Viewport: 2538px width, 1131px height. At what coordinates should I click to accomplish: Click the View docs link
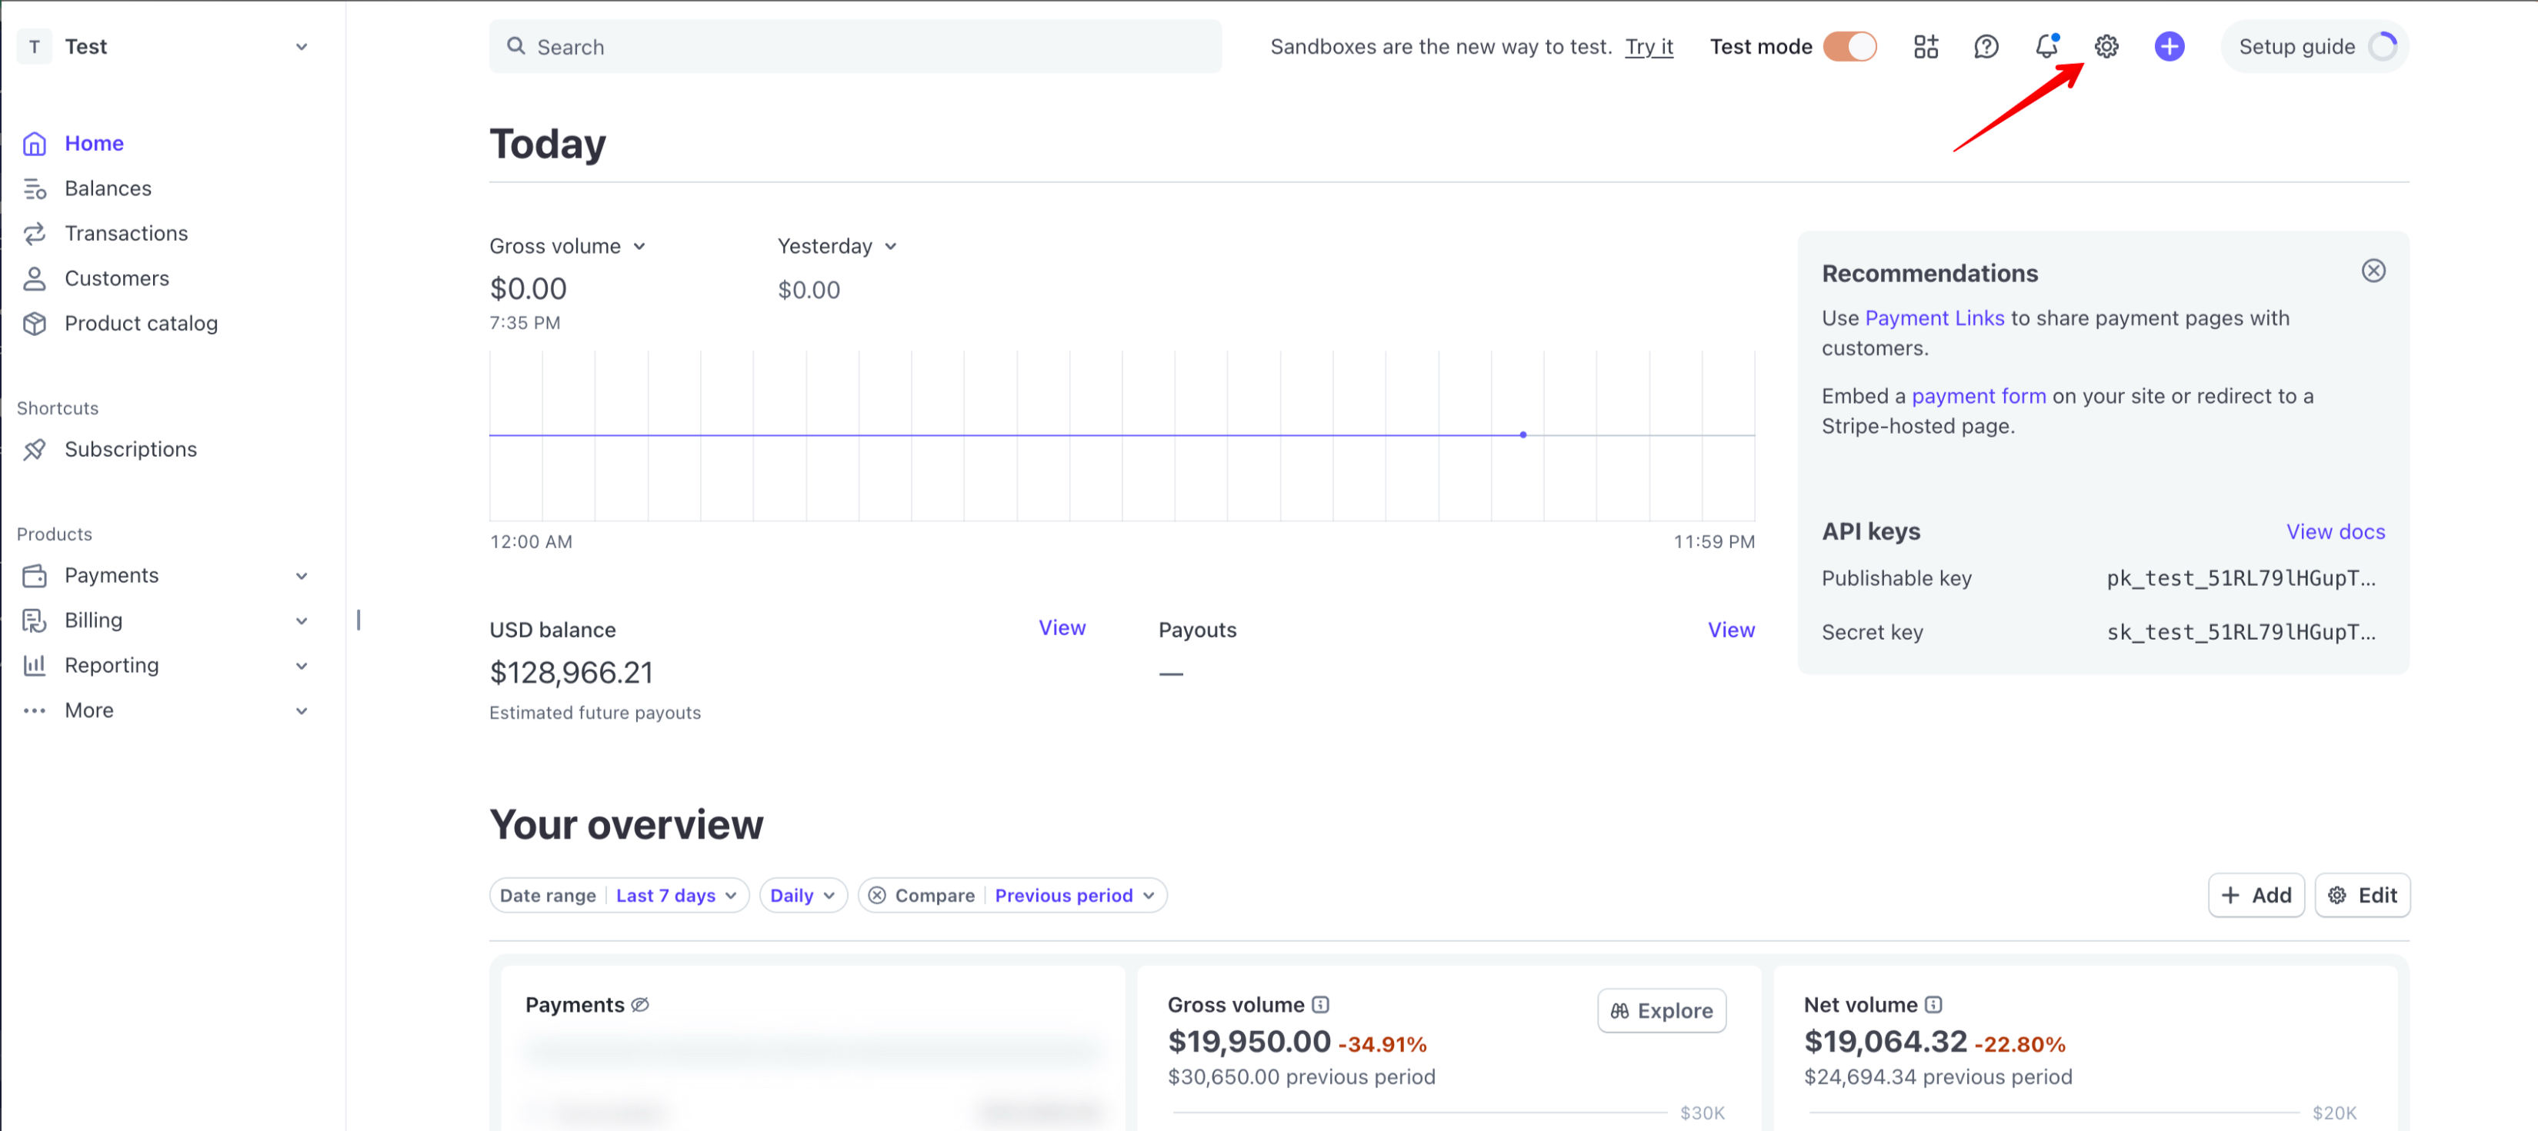pos(2335,531)
